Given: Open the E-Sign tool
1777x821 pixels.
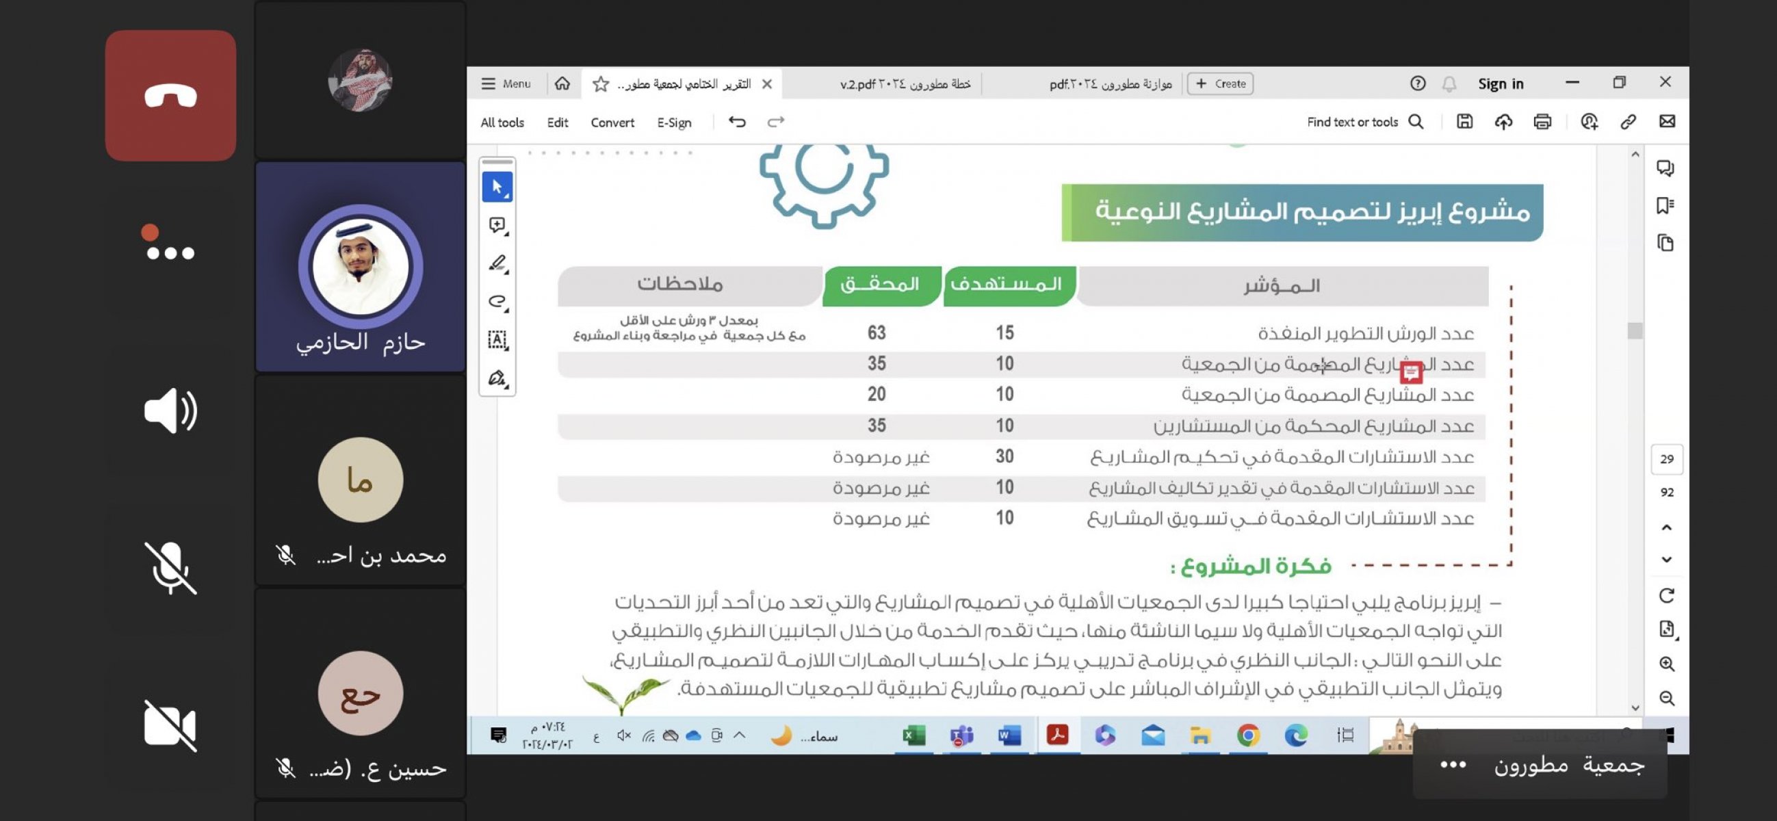Looking at the screenshot, I should 674,122.
